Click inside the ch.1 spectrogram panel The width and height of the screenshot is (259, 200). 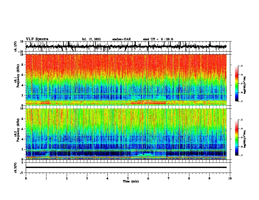point(126,80)
